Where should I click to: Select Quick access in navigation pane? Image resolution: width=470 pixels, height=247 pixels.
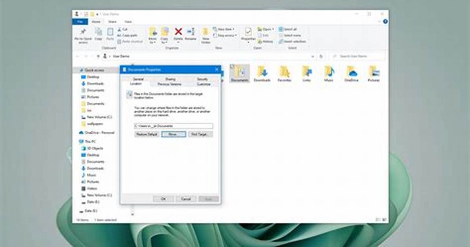(x=94, y=70)
